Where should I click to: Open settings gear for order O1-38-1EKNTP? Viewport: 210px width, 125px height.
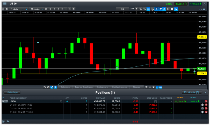coord(202,105)
